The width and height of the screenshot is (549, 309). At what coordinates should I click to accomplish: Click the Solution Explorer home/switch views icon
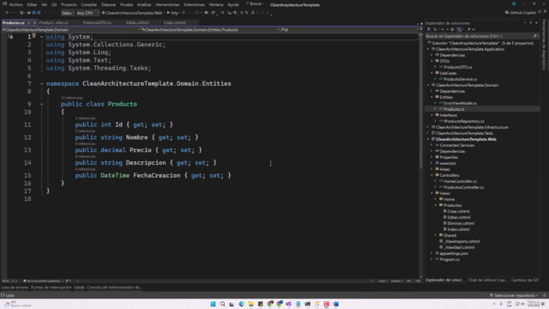pos(429,29)
